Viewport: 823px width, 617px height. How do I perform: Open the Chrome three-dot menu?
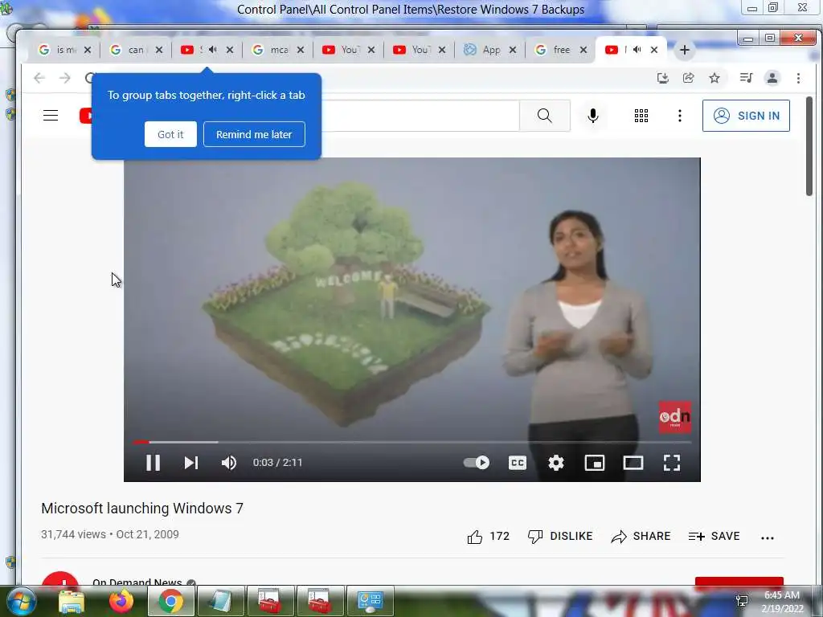click(798, 78)
